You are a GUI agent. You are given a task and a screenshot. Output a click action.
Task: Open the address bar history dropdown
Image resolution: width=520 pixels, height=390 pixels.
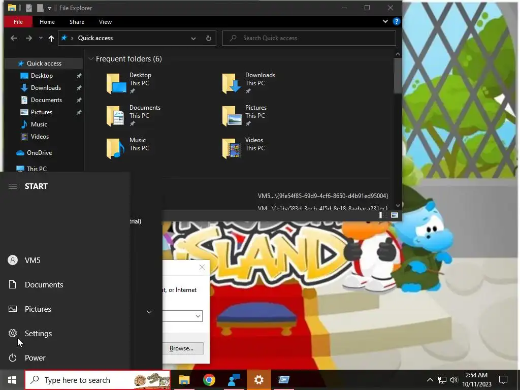[193, 38]
